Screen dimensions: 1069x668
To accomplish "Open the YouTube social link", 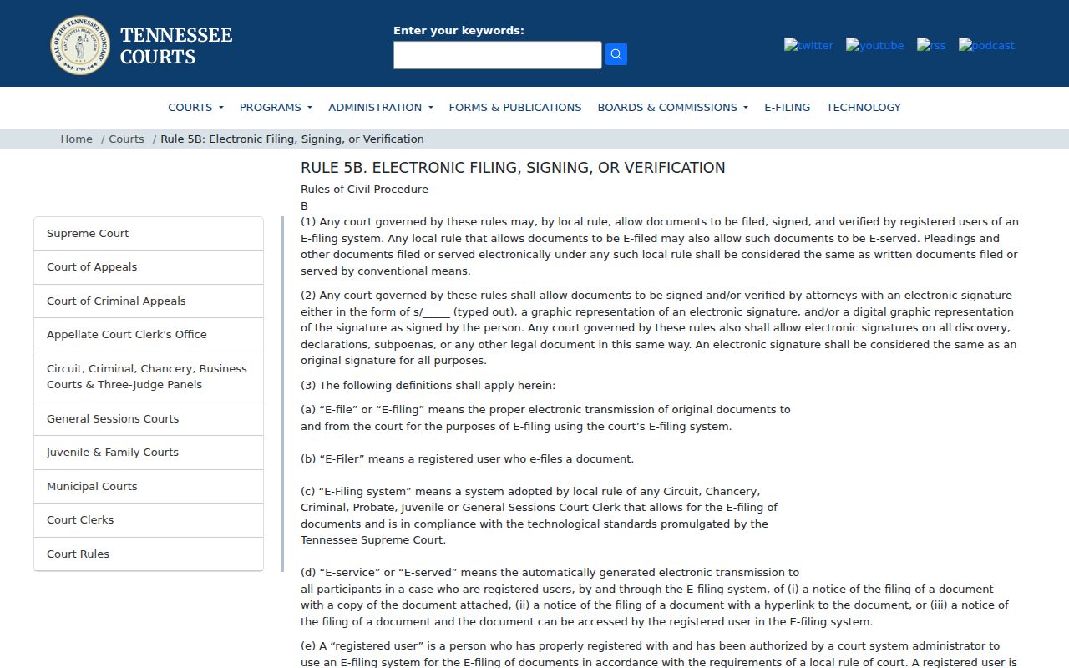I will tap(874, 45).
